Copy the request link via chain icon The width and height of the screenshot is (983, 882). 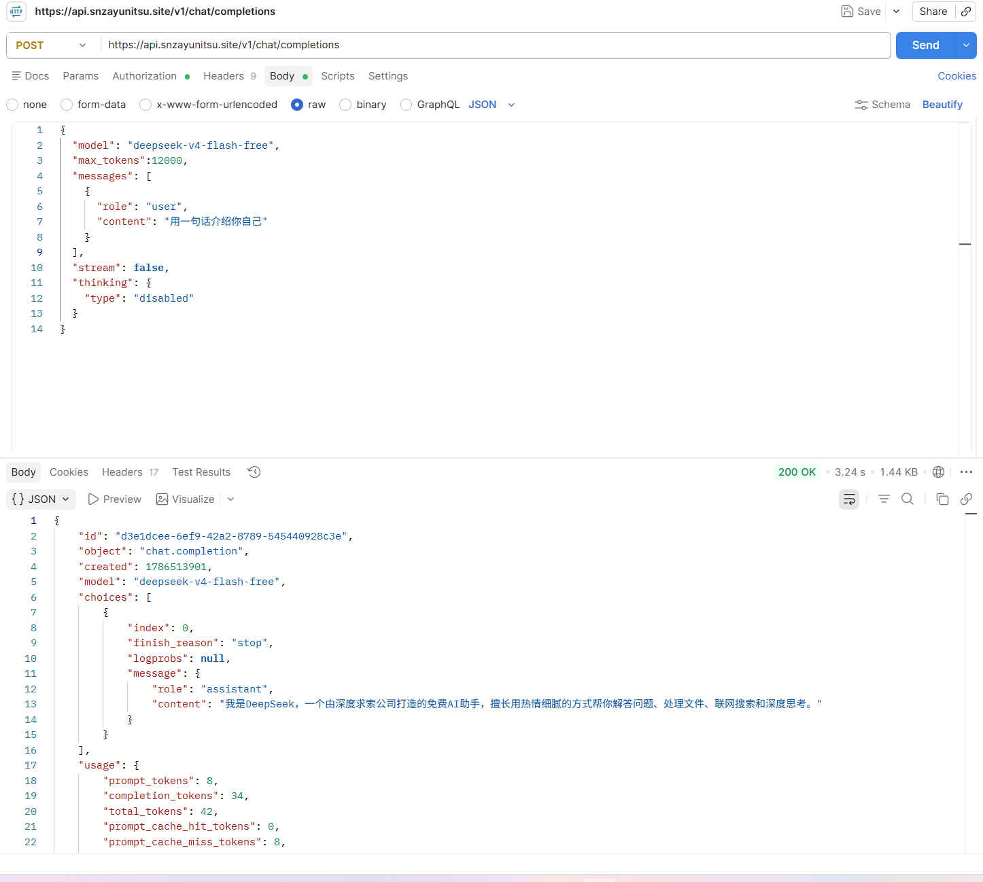tap(966, 12)
